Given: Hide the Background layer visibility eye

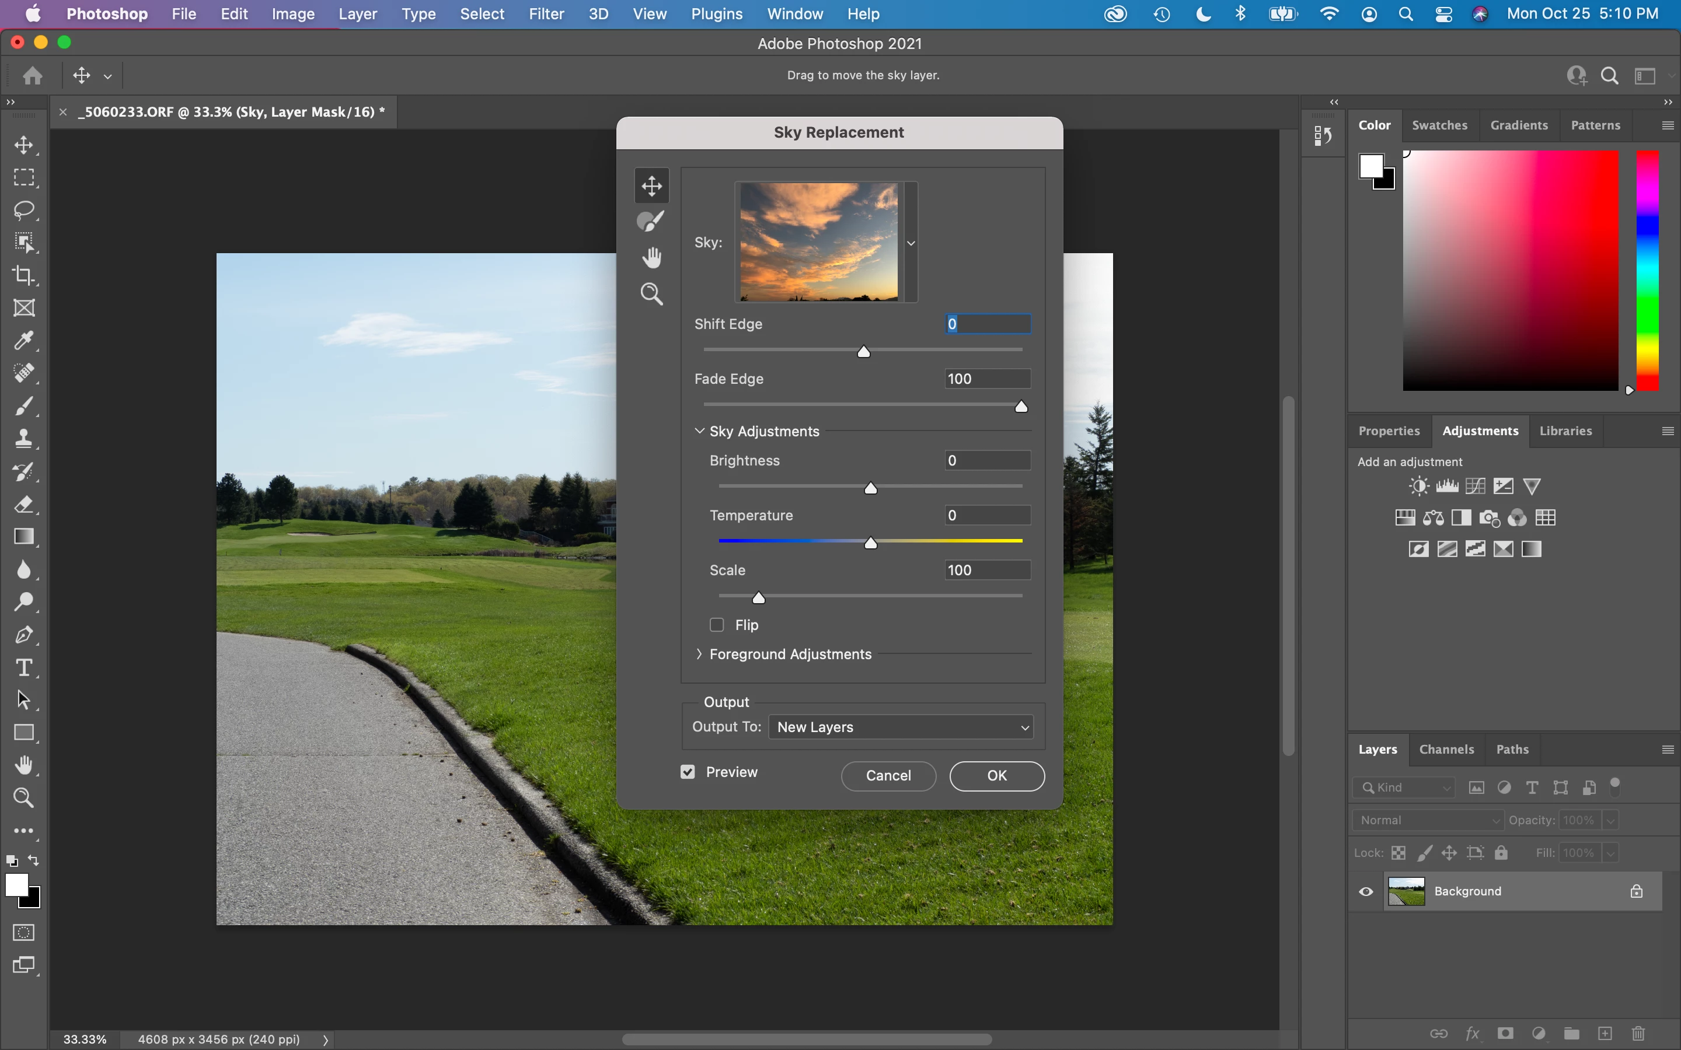Looking at the screenshot, I should (x=1366, y=892).
